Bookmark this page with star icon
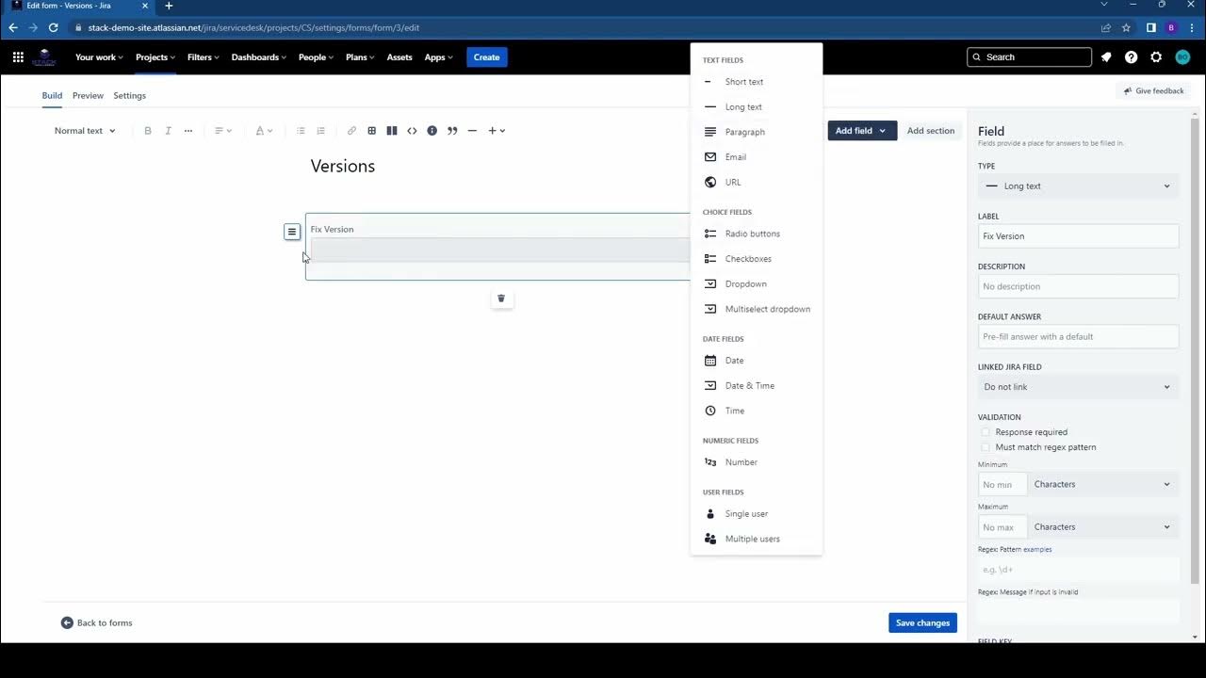The height and width of the screenshot is (678, 1206). pyautogui.click(x=1126, y=28)
